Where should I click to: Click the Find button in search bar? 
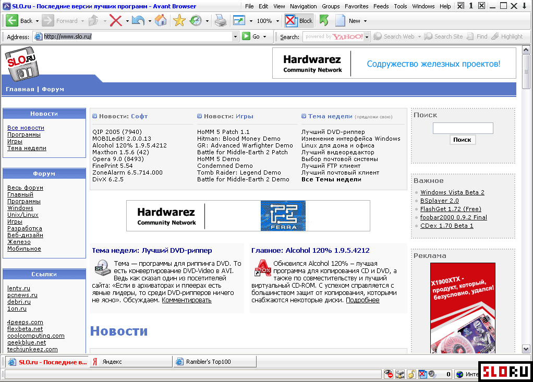point(477,36)
